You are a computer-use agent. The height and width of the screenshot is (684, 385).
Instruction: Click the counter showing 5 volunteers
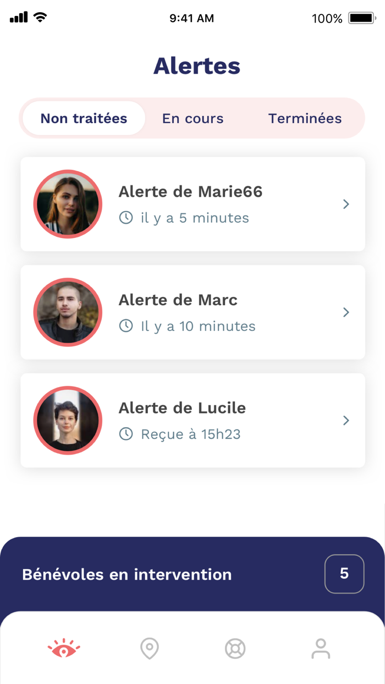tap(344, 573)
